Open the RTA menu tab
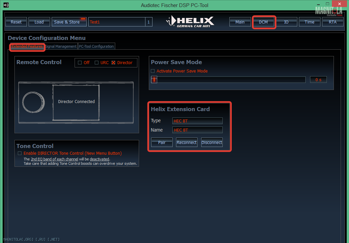 333,22
